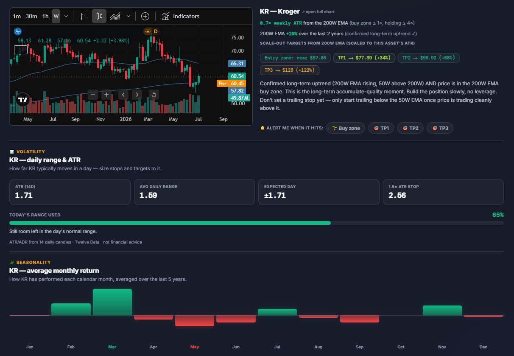Click the ATR (14D) 1.71 card
The height and width of the screenshot is (356, 514).
click(x=70, y=192)
